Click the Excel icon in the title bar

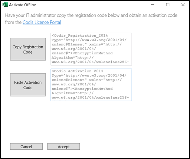5,5
